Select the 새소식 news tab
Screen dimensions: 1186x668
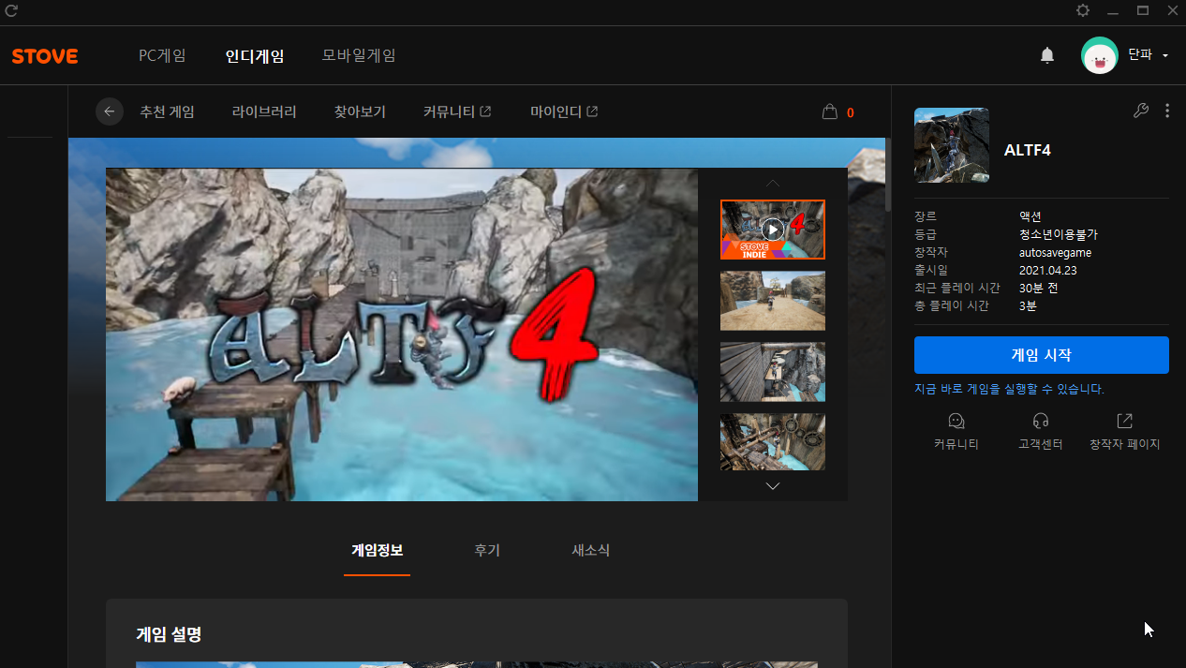[x=590, y=551]
